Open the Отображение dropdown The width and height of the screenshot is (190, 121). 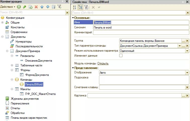click(x=187, y=73)
